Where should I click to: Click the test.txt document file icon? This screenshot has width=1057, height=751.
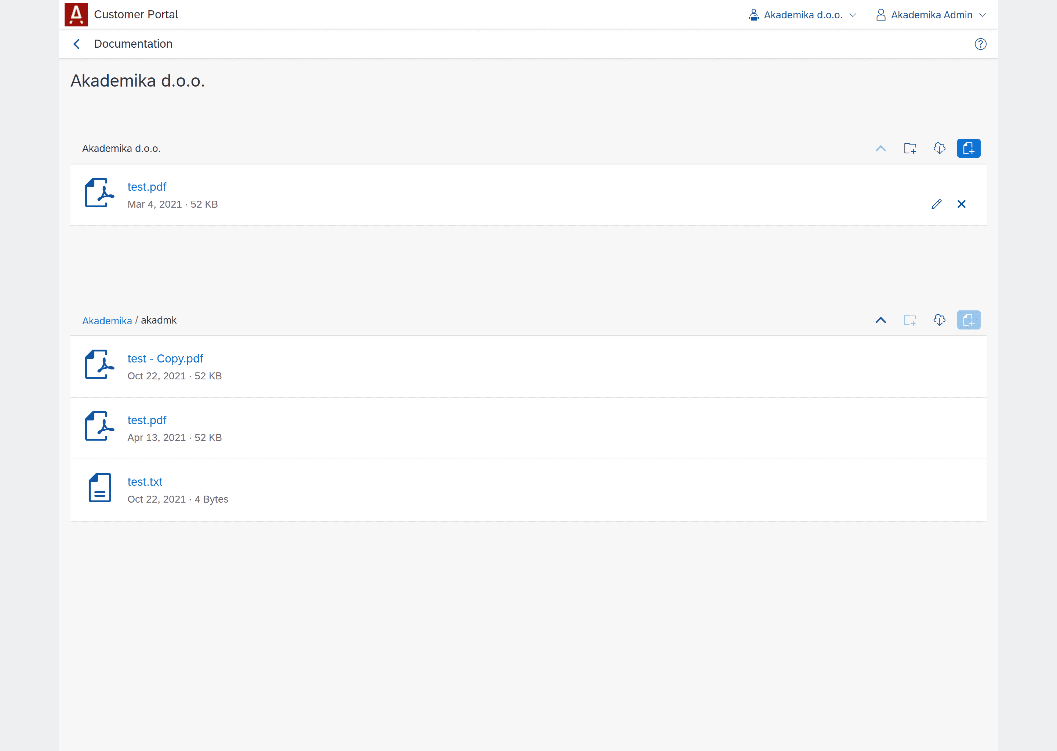tap(99, 488)
